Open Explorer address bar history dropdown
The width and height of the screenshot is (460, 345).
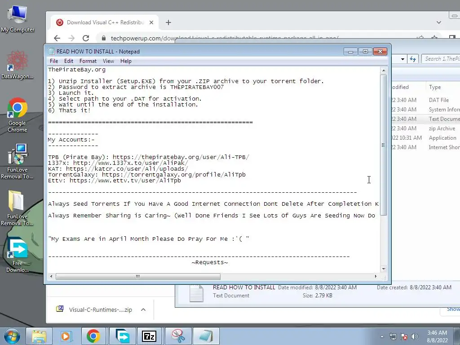pyautogui.click(x=402, y=59)
